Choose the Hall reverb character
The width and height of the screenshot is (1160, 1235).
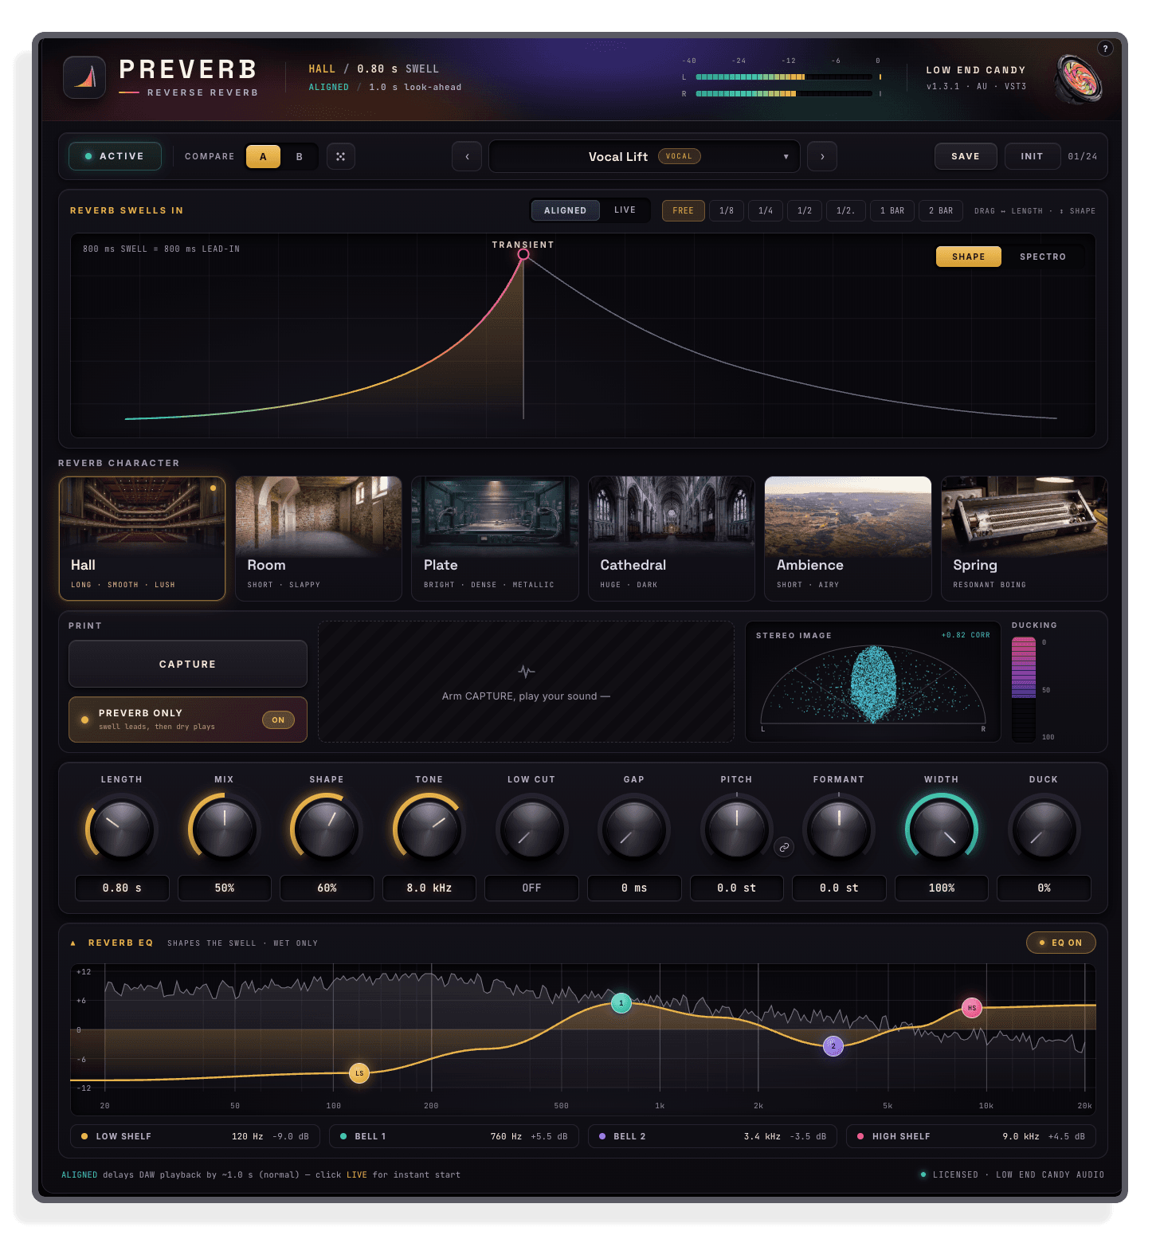click(143, 539)
